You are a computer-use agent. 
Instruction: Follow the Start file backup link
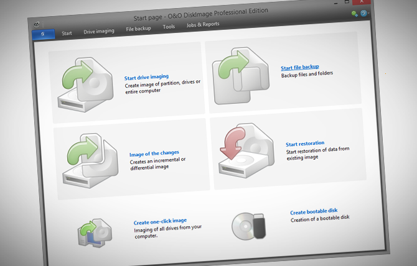click(x=300, y=67)
